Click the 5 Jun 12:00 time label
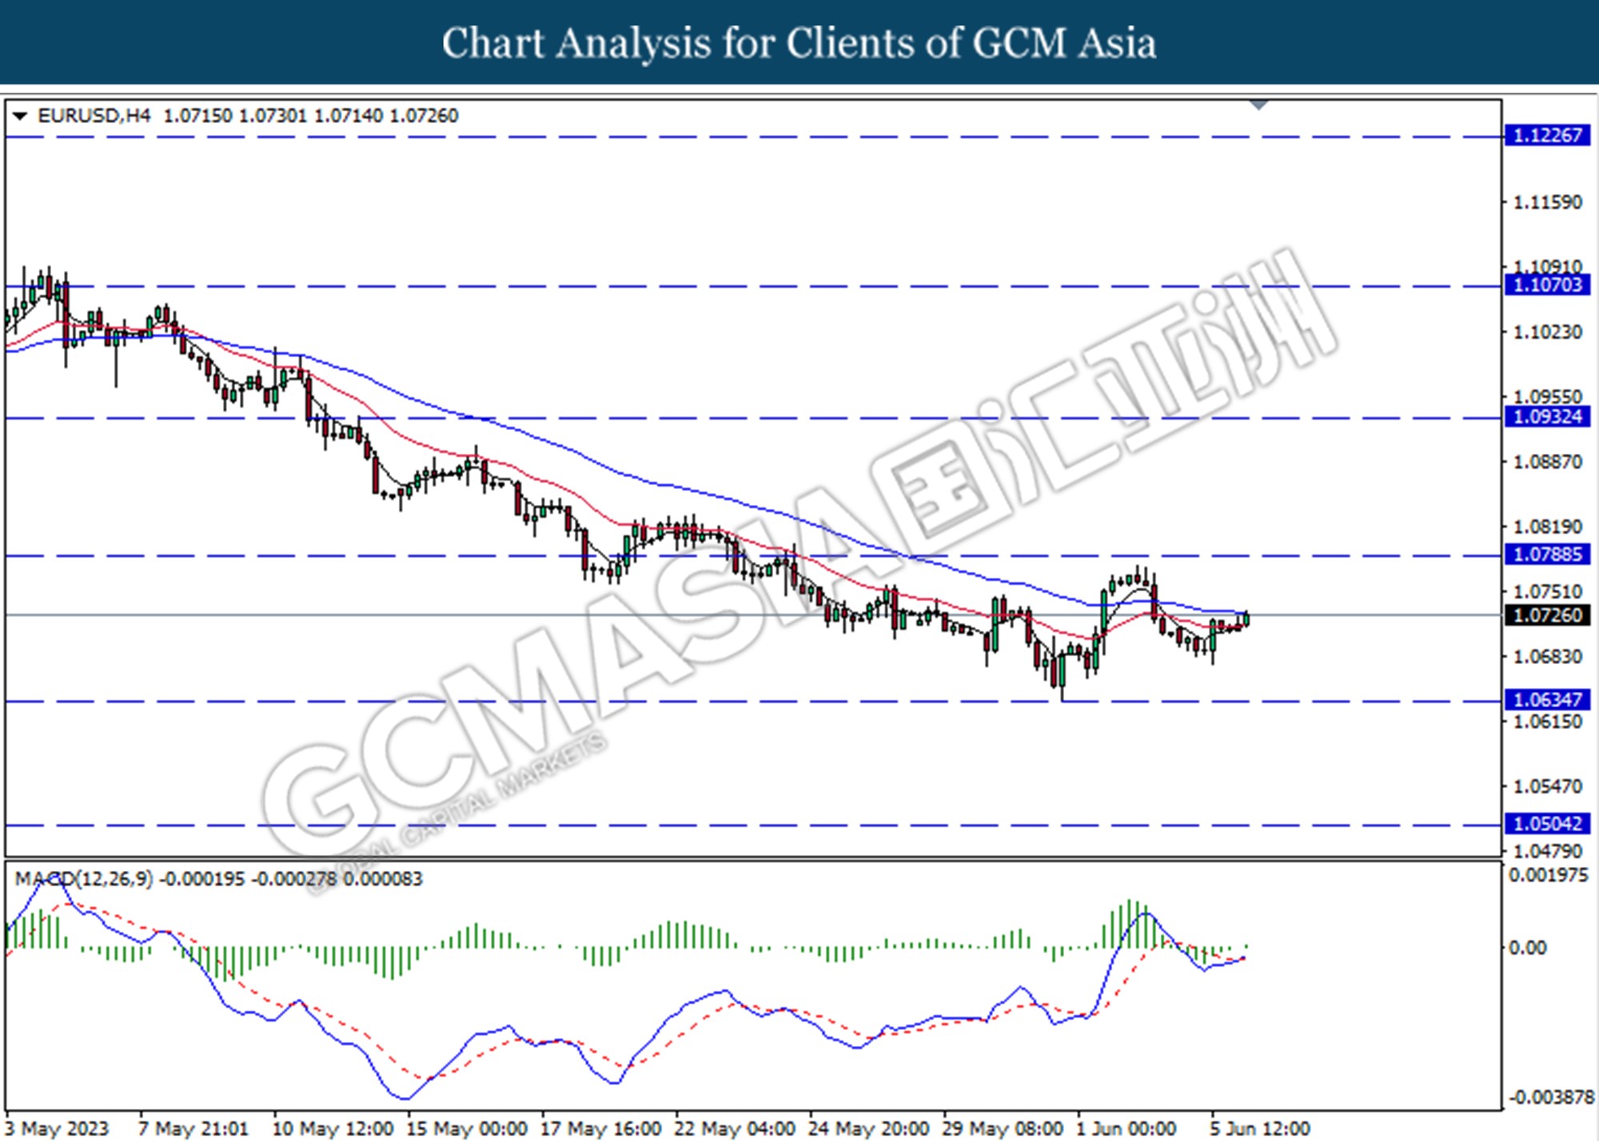The image size is (1599, 1141). pos(1261,1129)
